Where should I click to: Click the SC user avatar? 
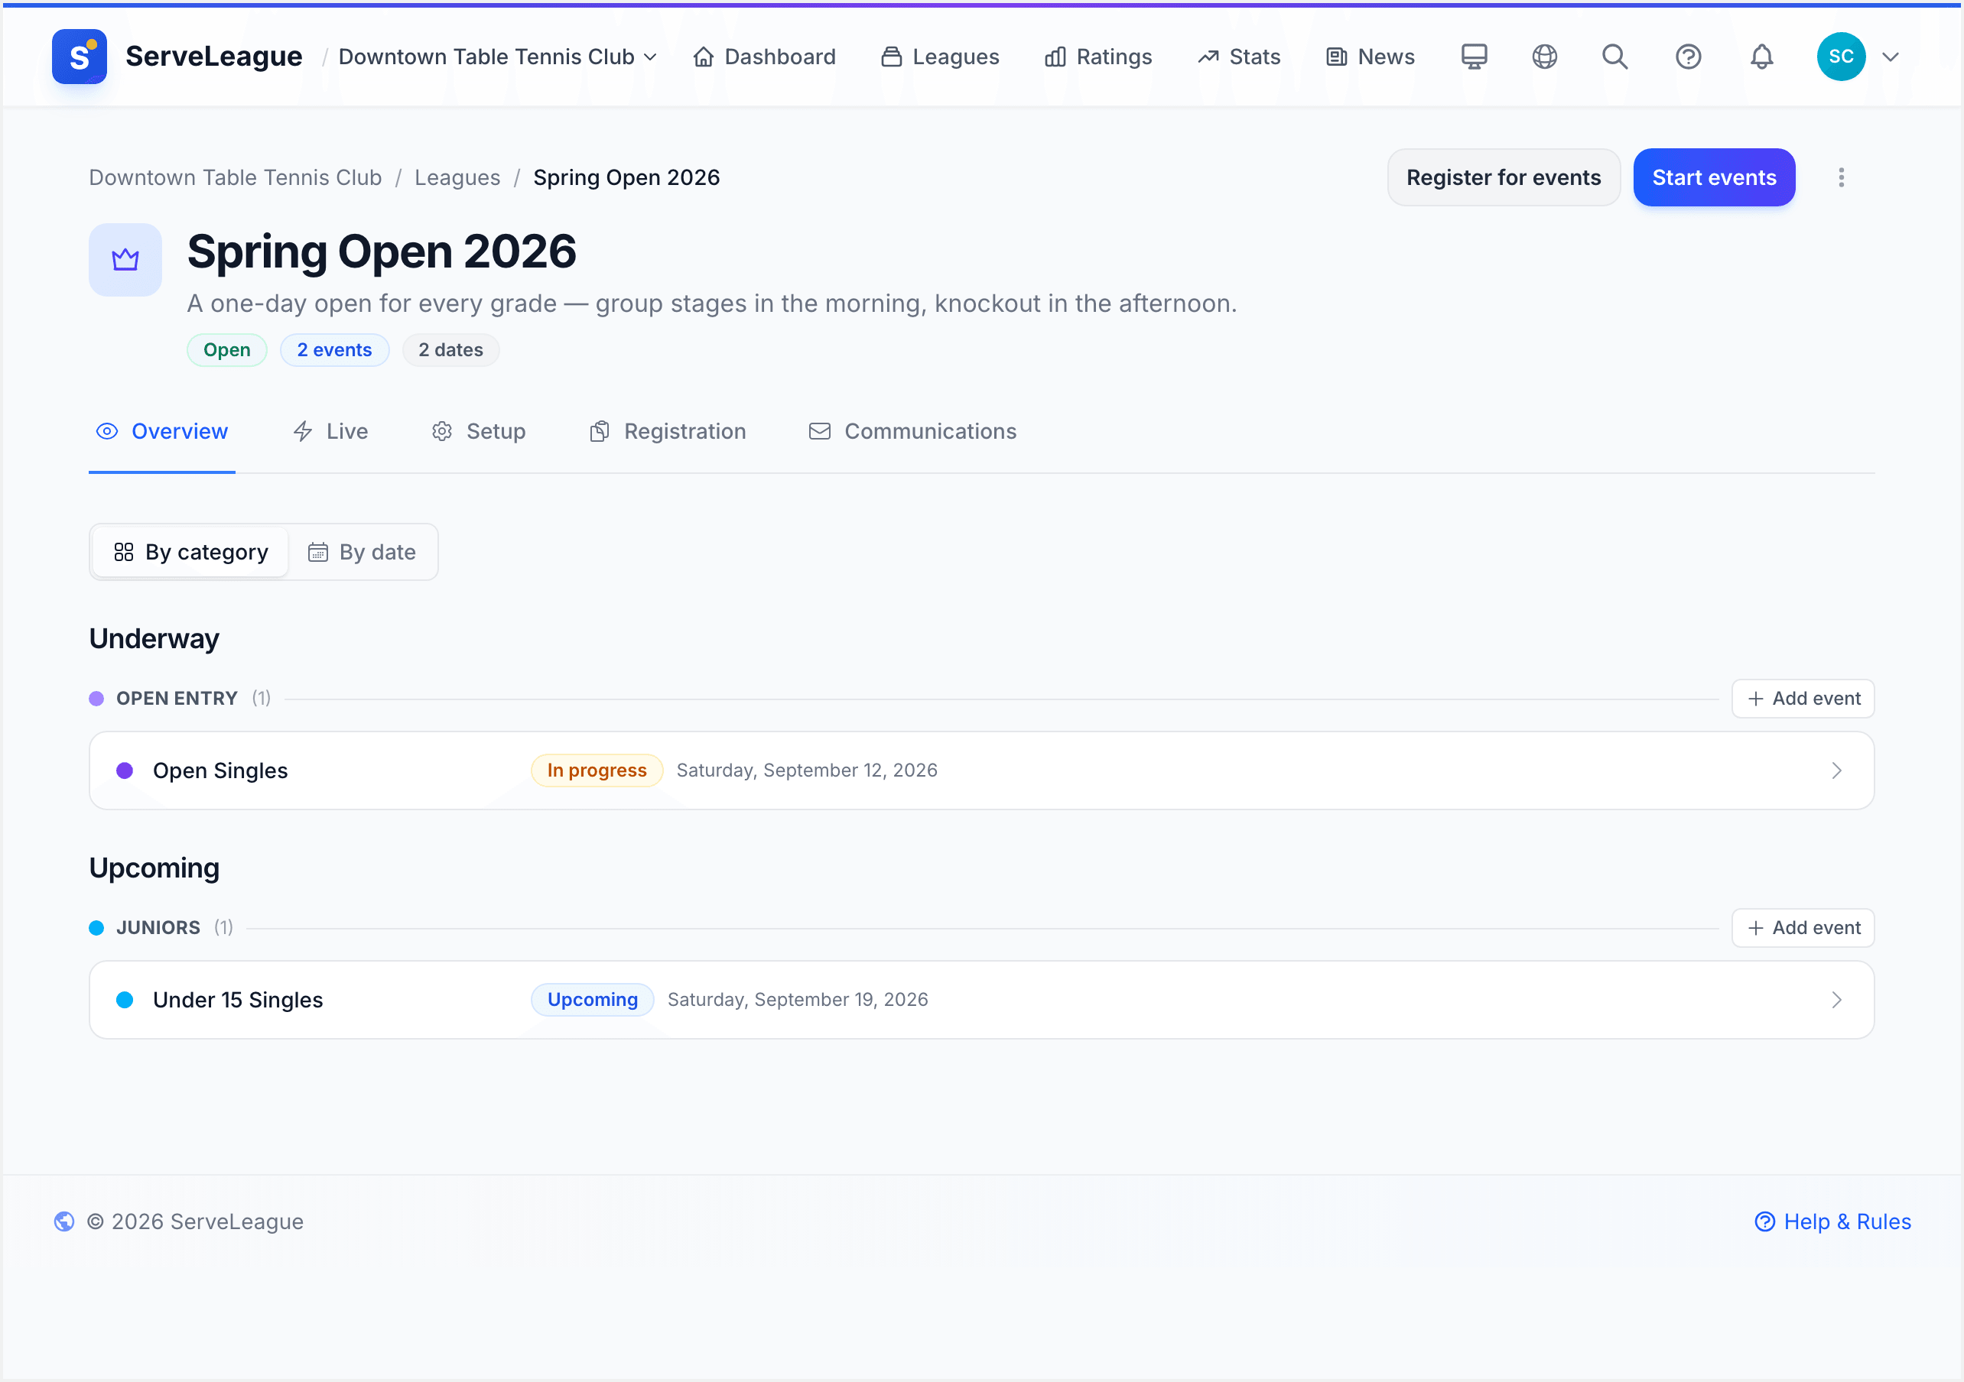pos(1841,57)
